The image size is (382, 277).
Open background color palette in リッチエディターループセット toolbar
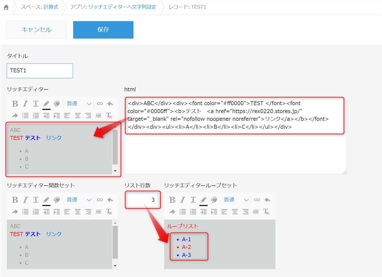214,200
